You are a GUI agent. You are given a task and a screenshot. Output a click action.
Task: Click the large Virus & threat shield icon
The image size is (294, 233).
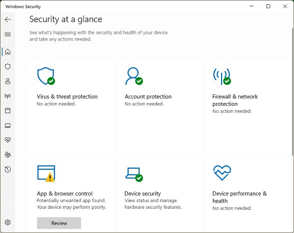pyautogui.click(x=46, y=76)
